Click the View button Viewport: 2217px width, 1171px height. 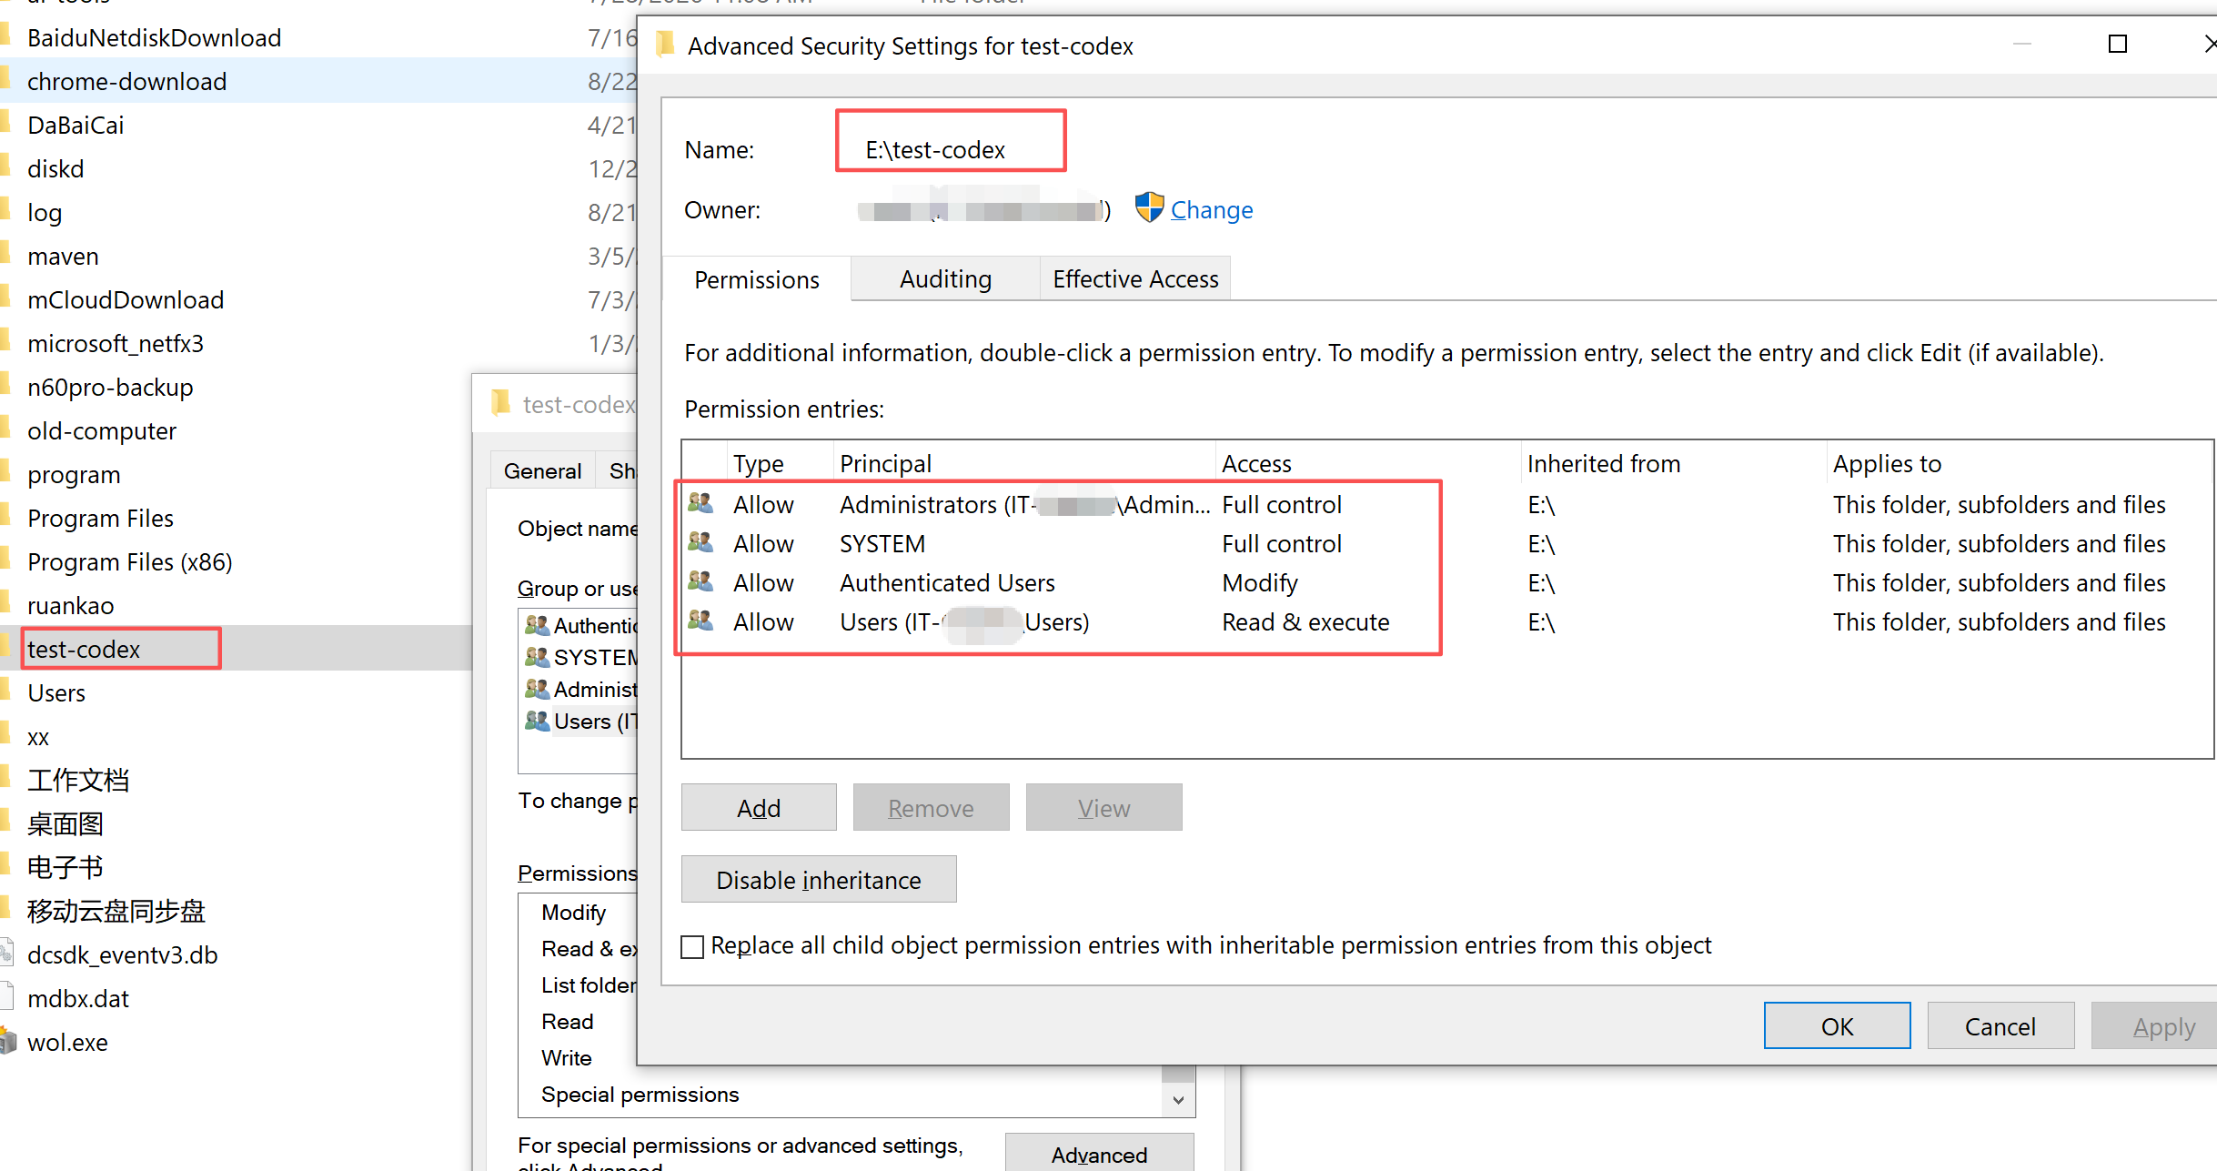tap(1103, 807)
